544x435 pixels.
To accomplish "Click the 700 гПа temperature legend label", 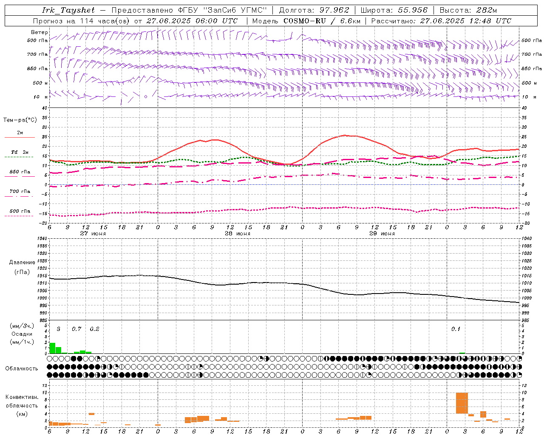I will tap(20, 192).
